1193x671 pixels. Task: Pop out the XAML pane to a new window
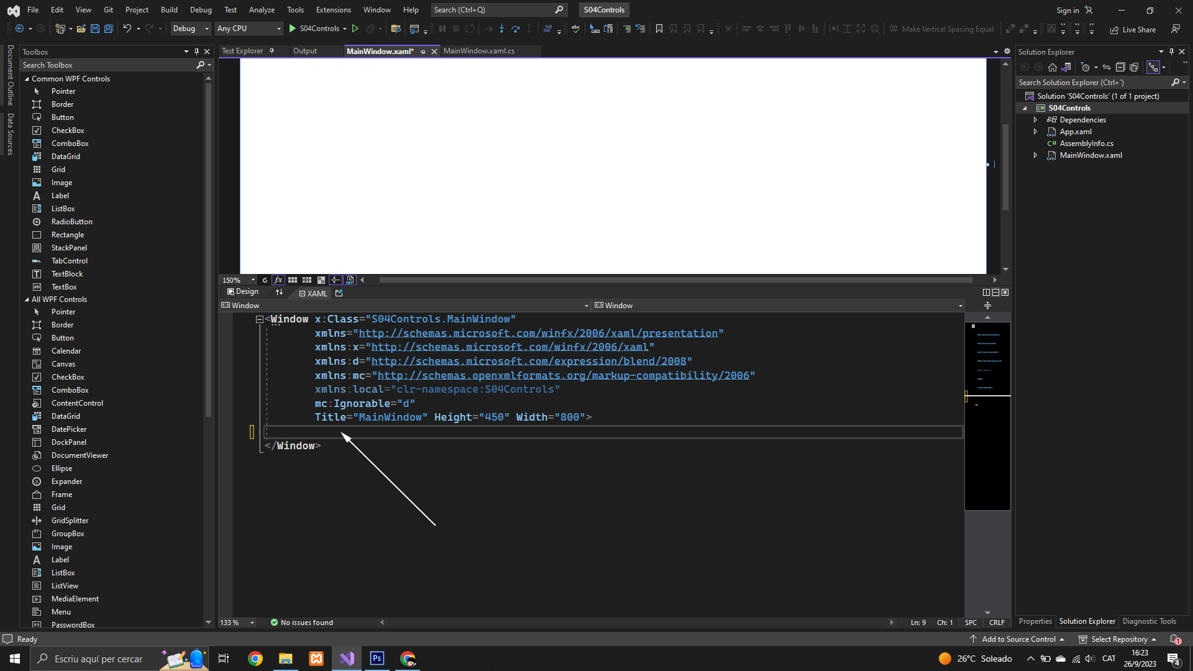coord(339,293)
